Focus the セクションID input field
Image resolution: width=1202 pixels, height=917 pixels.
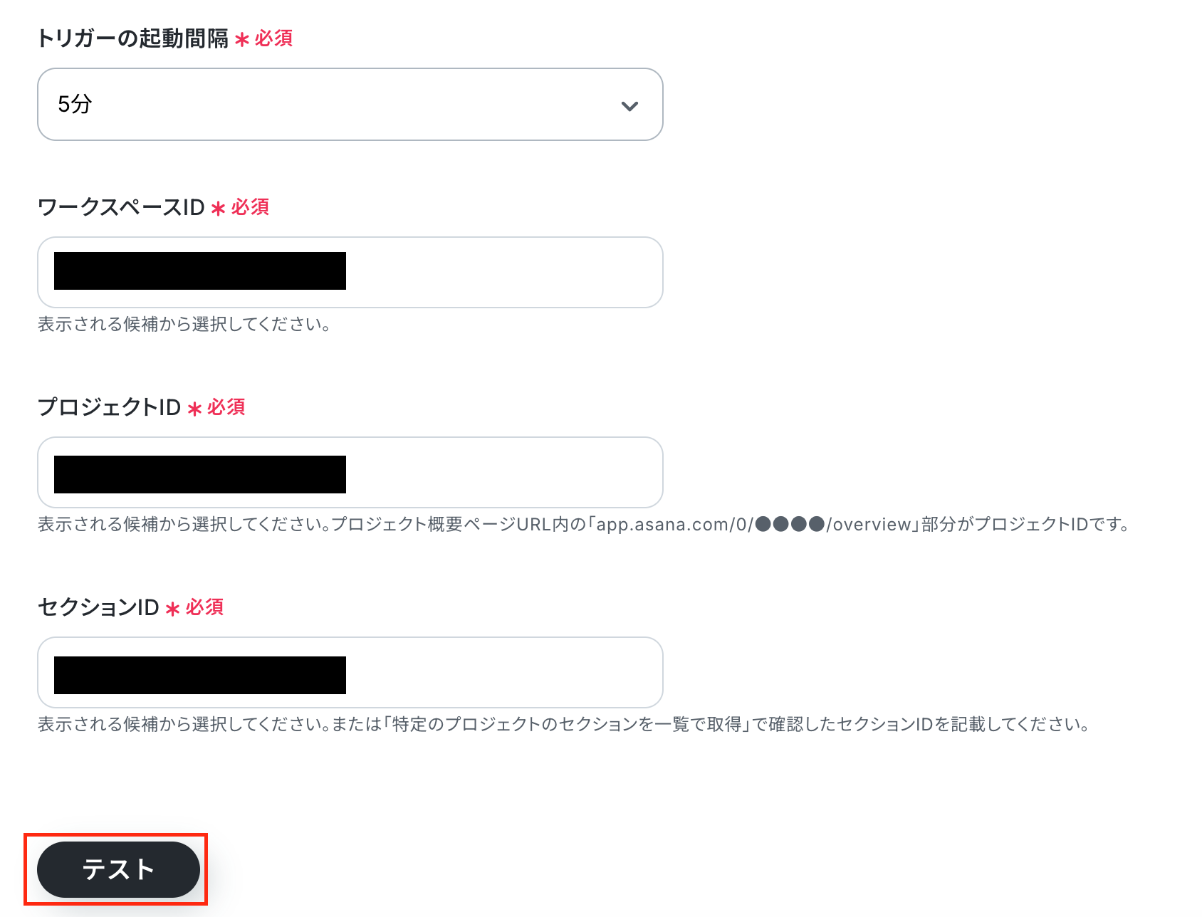tap(350, 672)
